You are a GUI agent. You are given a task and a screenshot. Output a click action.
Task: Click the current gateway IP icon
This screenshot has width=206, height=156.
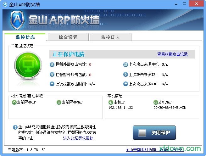[x=14, y=102]
